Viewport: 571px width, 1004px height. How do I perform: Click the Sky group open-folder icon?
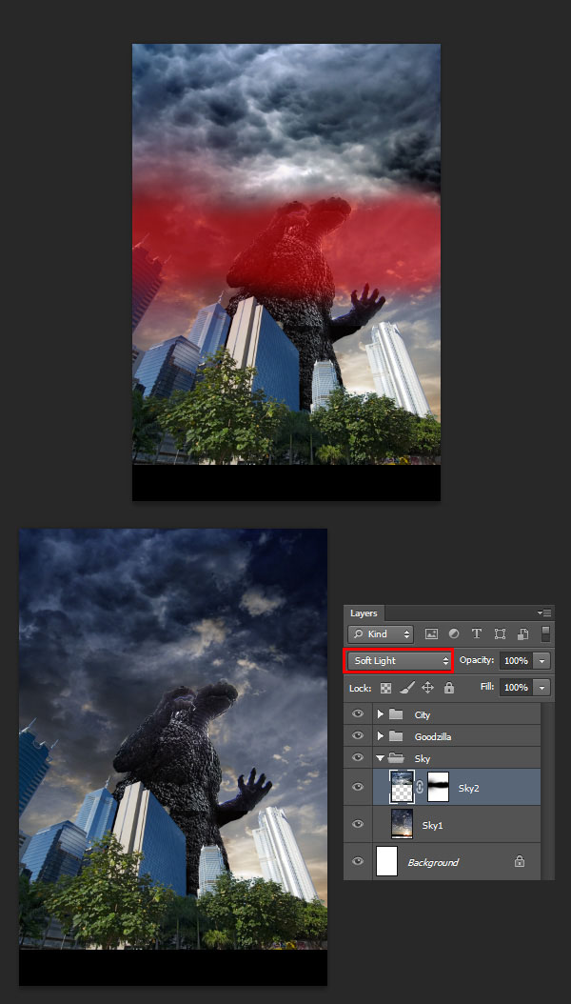pos(397,758)
